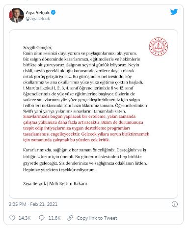Open replies via the speech bubble icon
Image resolution: width=187 pixels, height=229 pixels.
(x=42, y=218)
